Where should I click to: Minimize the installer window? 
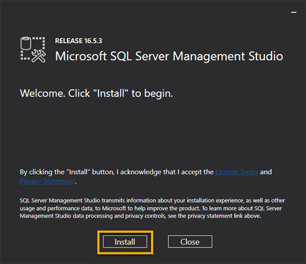tap(294, 12)
